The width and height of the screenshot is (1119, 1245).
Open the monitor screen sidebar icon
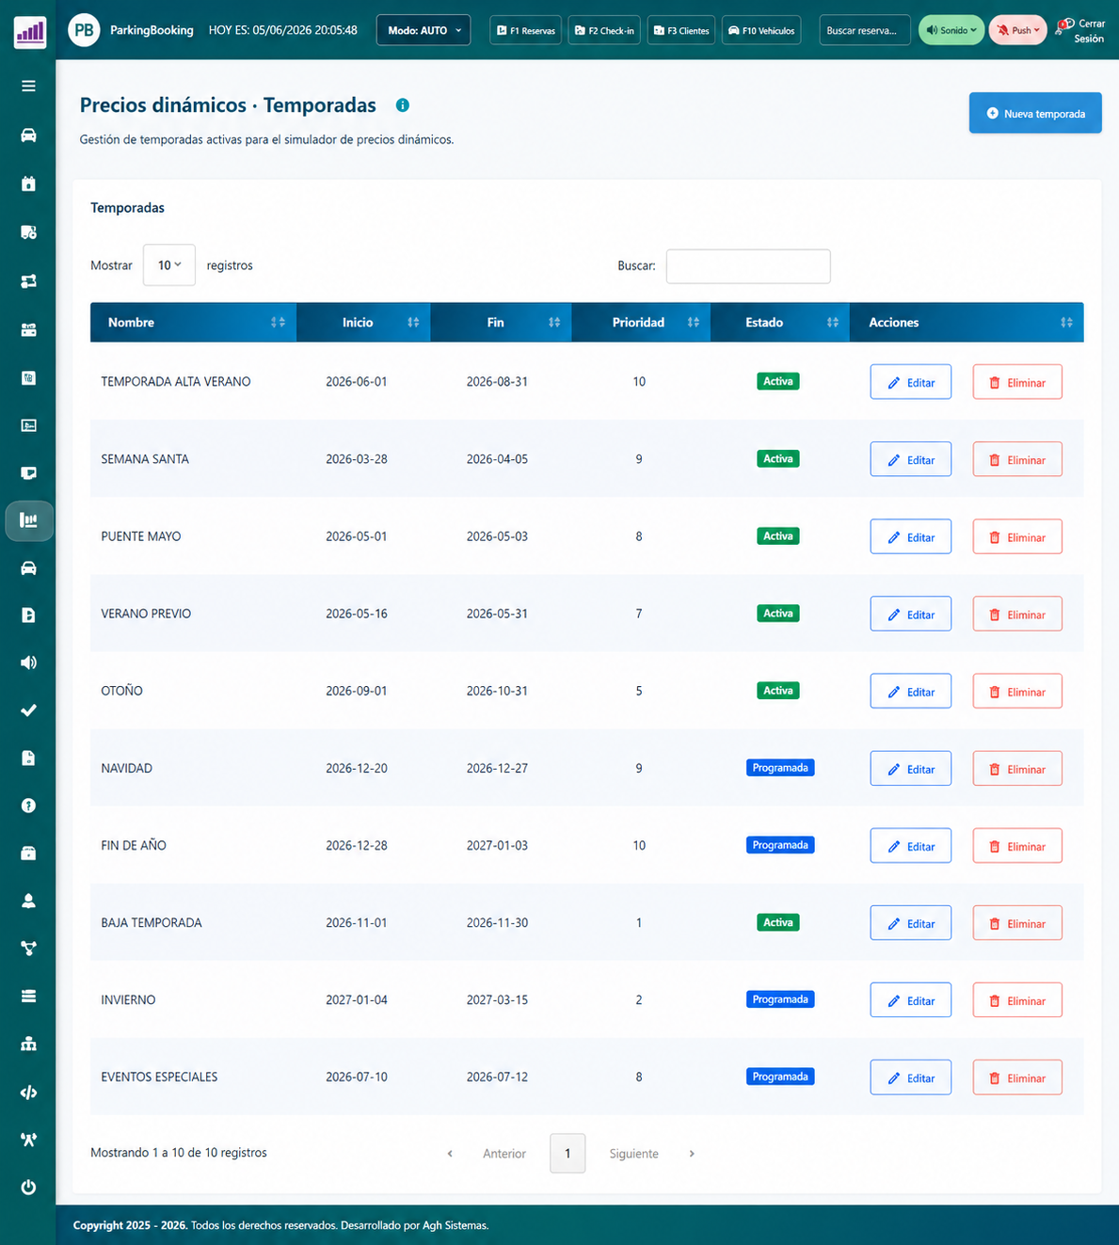tap(28, 473)
